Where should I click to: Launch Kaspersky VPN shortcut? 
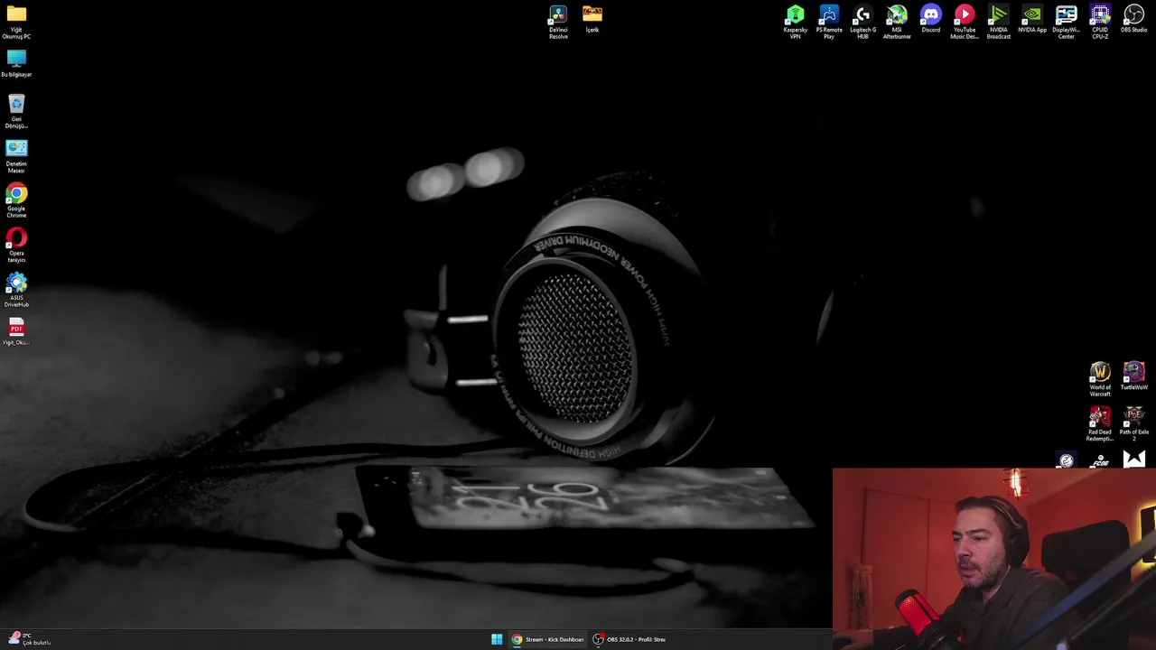click(795, 22)
